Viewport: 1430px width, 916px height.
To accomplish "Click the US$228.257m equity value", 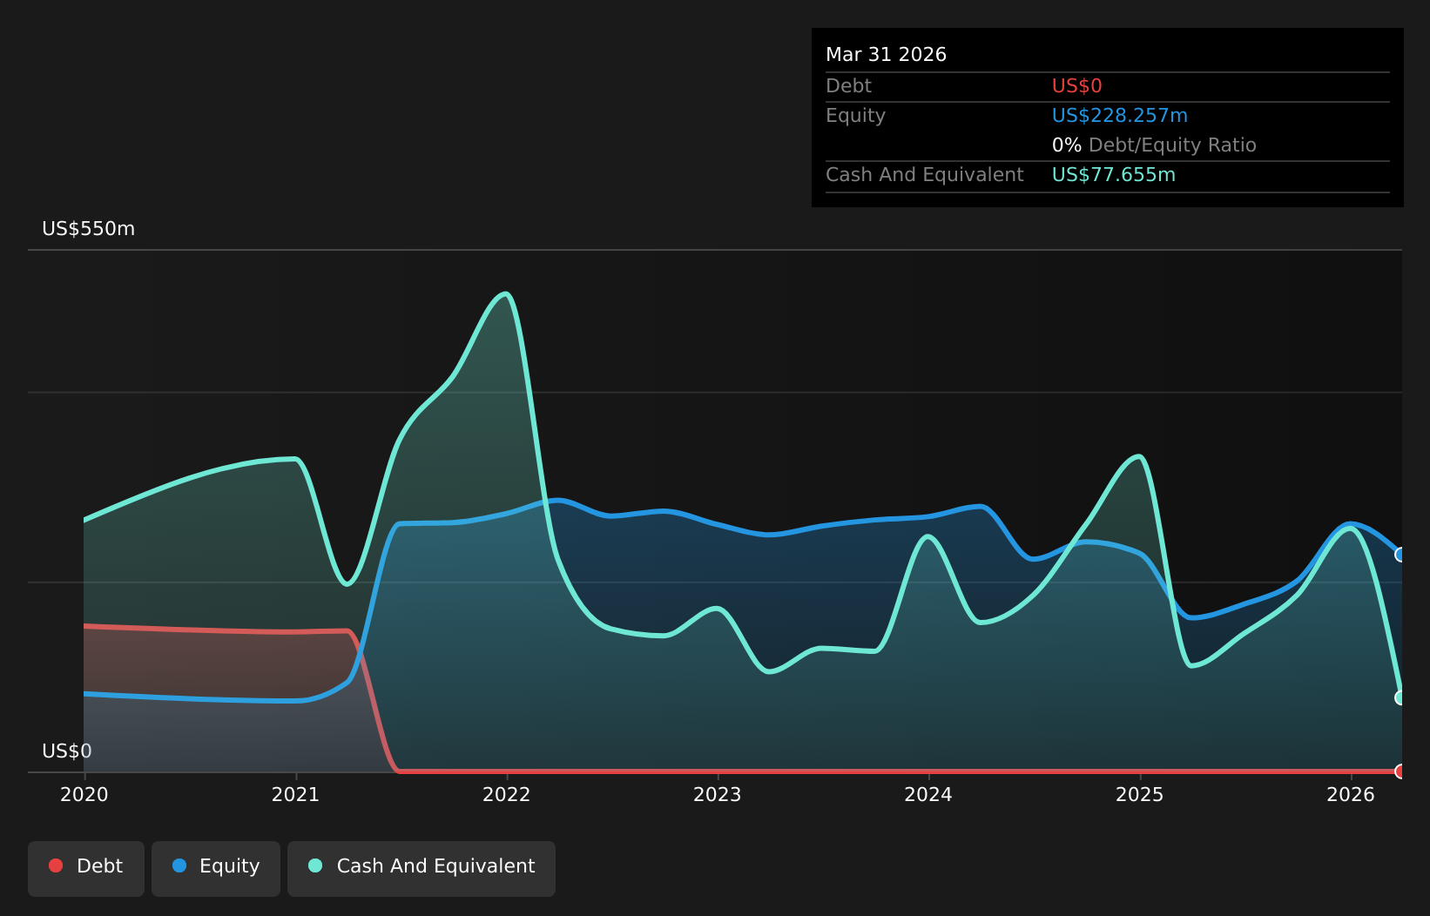I will pos(1120,116).
